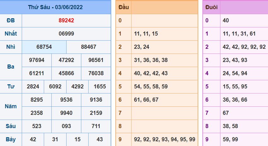Screen dimensions: 268x146
Task: Click the date header Thứ Sáu - 03/06/2022
Action: coord(55,7)
